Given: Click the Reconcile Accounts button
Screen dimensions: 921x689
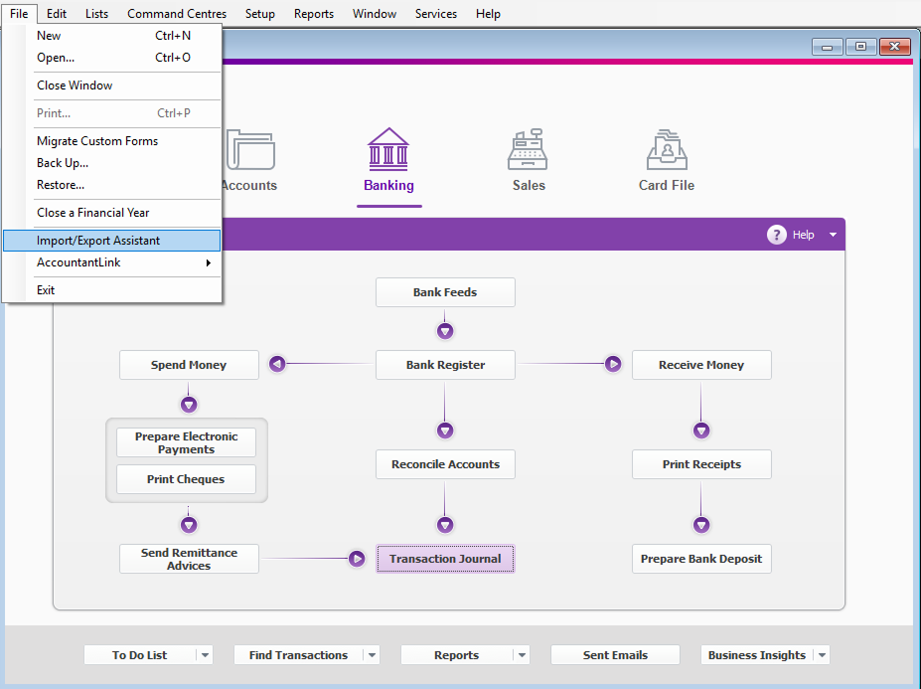Looking at the screenshot, I should (x=445, y=464).
